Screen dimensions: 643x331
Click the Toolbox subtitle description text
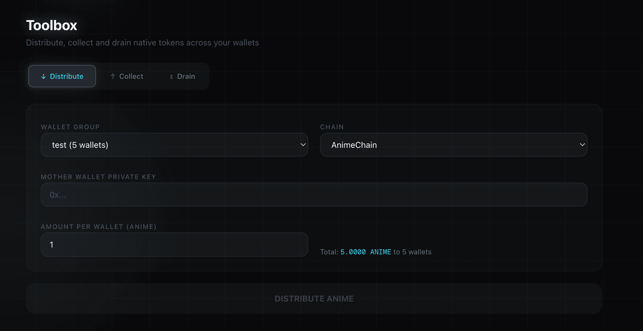pos(142,43)
